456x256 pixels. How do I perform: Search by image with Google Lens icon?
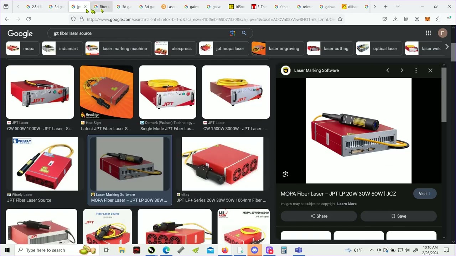click(233, 33)
